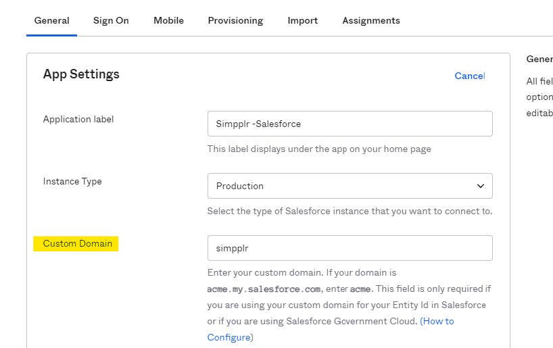This screenshot has width=553, height=348.
Task: Focus the Custom Domain text field
Action: point(350,248)
